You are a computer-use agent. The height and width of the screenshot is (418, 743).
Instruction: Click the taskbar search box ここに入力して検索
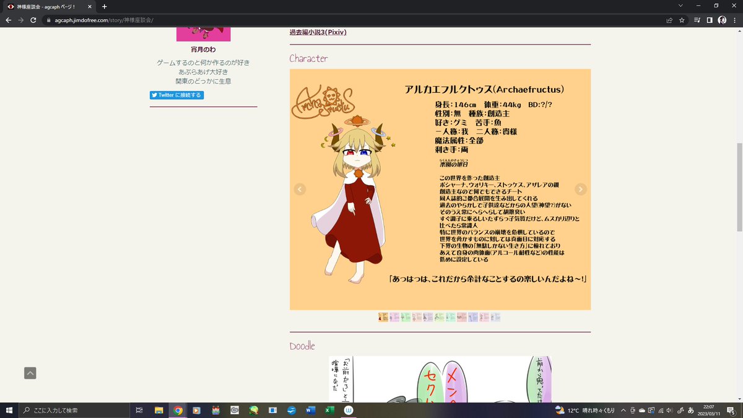(74, 410)
